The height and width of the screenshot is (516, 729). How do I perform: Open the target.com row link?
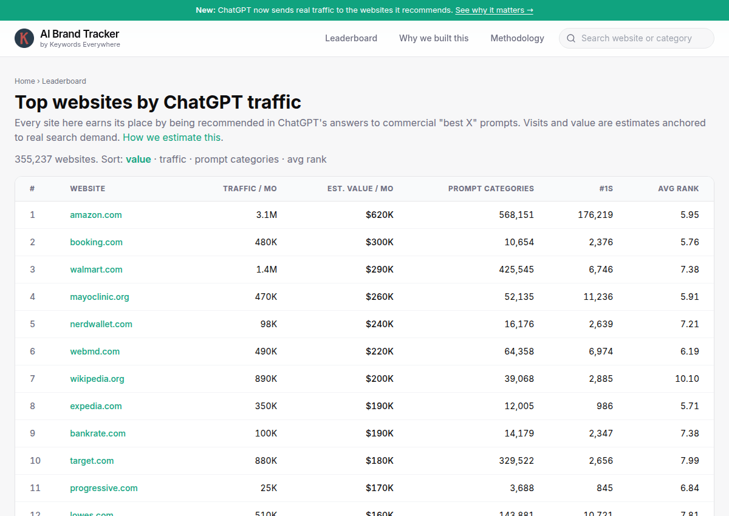tap(92, 461)
